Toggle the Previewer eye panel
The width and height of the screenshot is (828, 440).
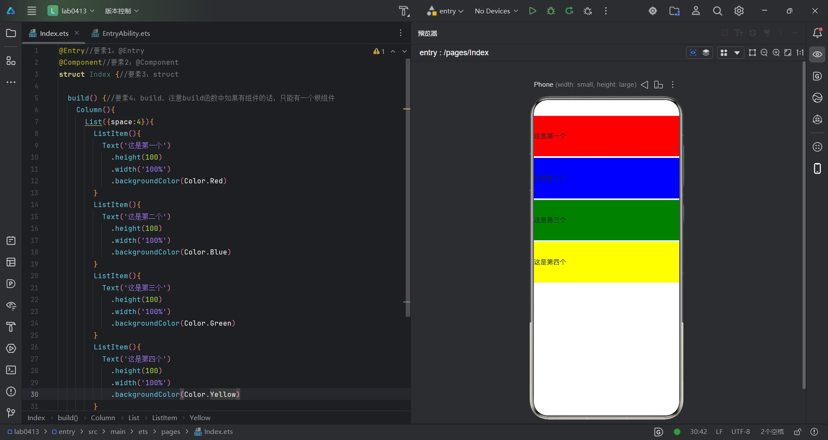817,54
